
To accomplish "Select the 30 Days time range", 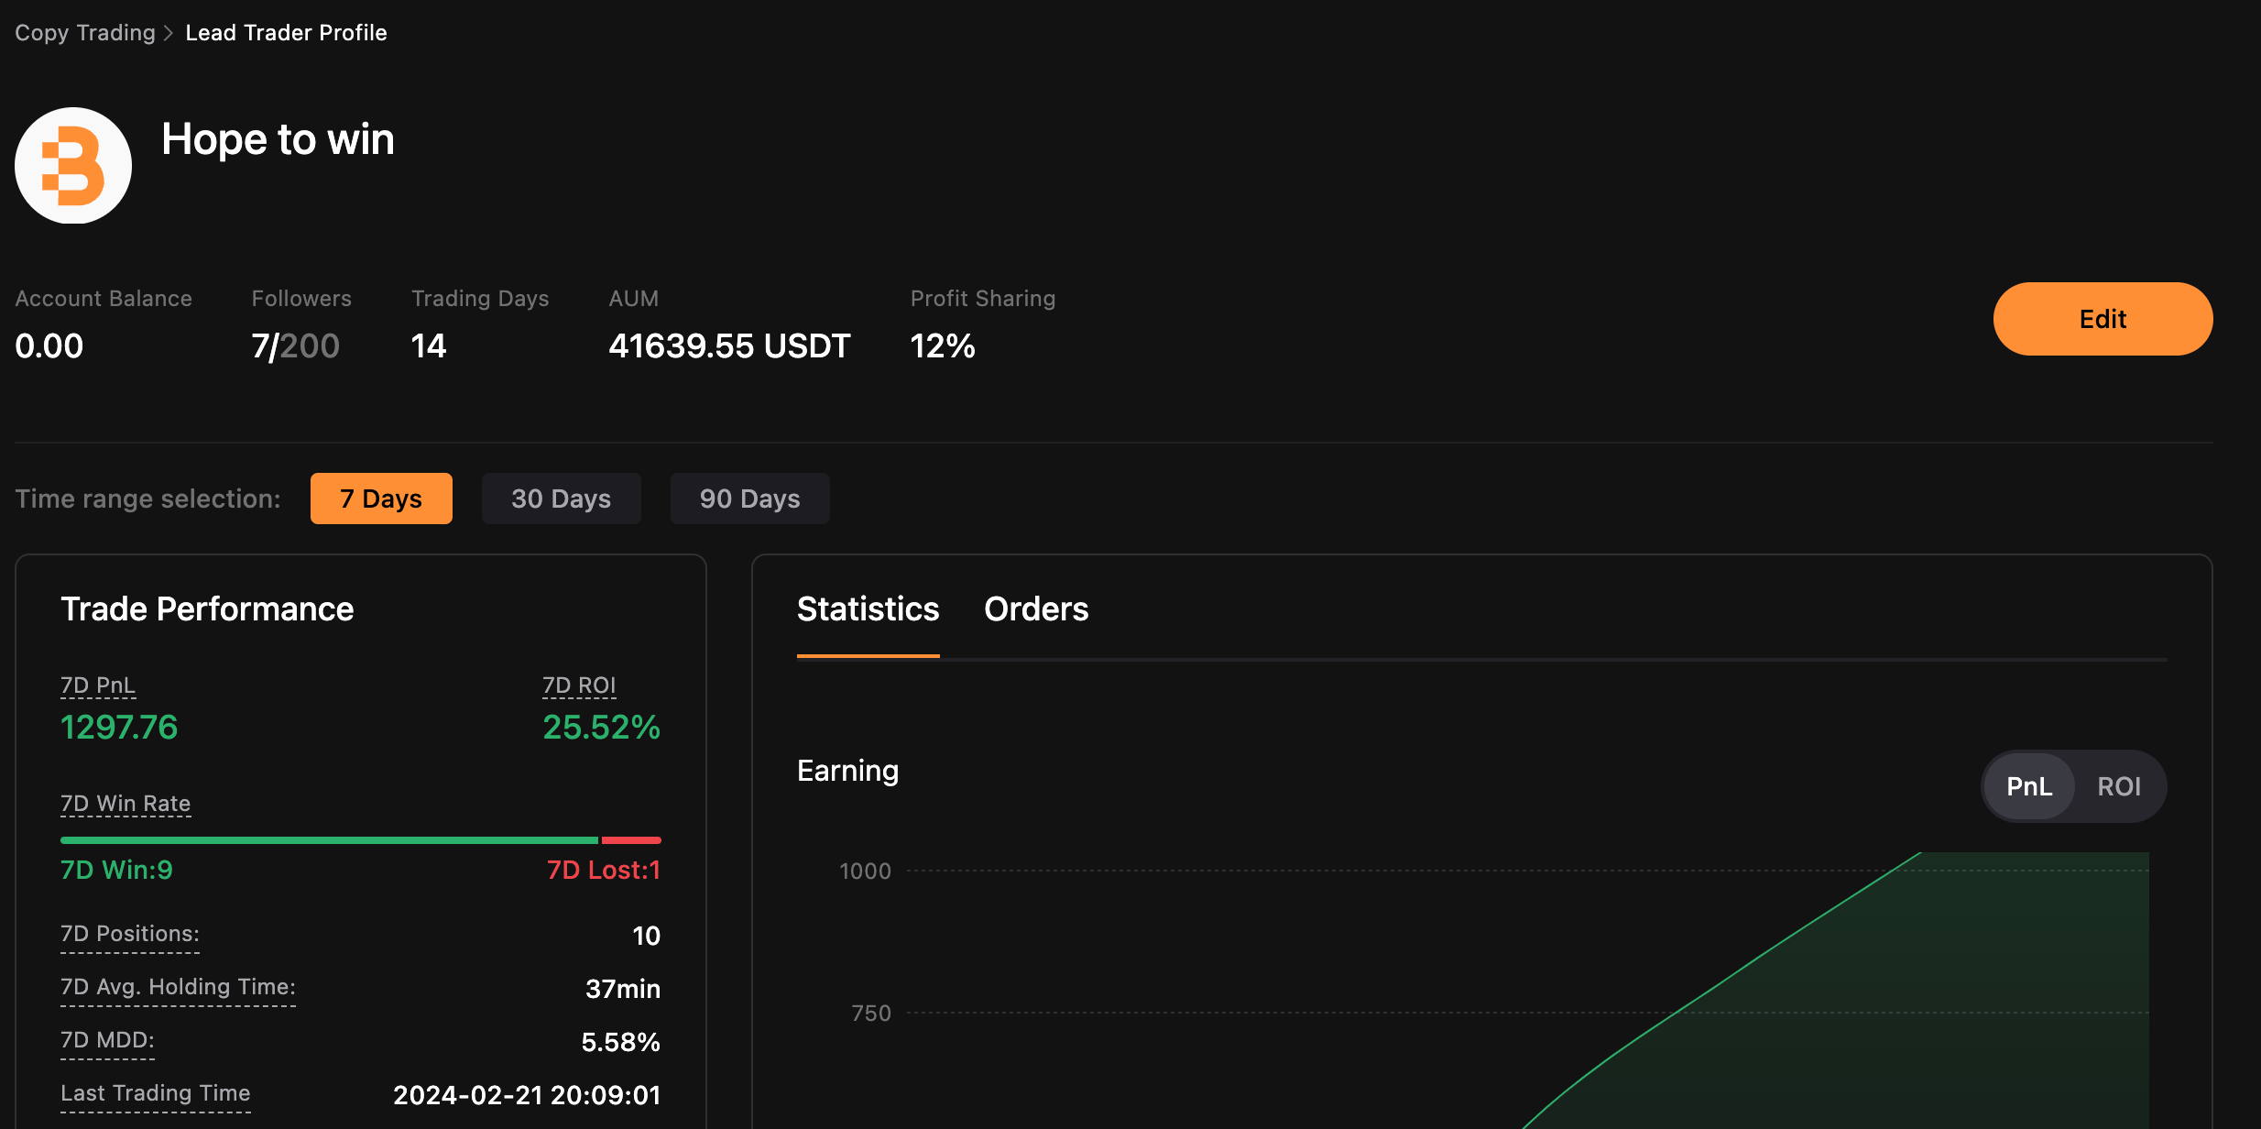I will 561,499.
